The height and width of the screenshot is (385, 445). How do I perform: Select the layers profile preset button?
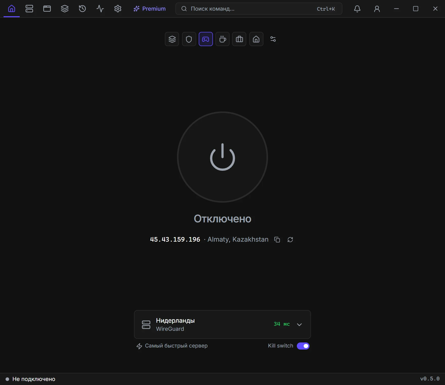(x=172, y=39)
